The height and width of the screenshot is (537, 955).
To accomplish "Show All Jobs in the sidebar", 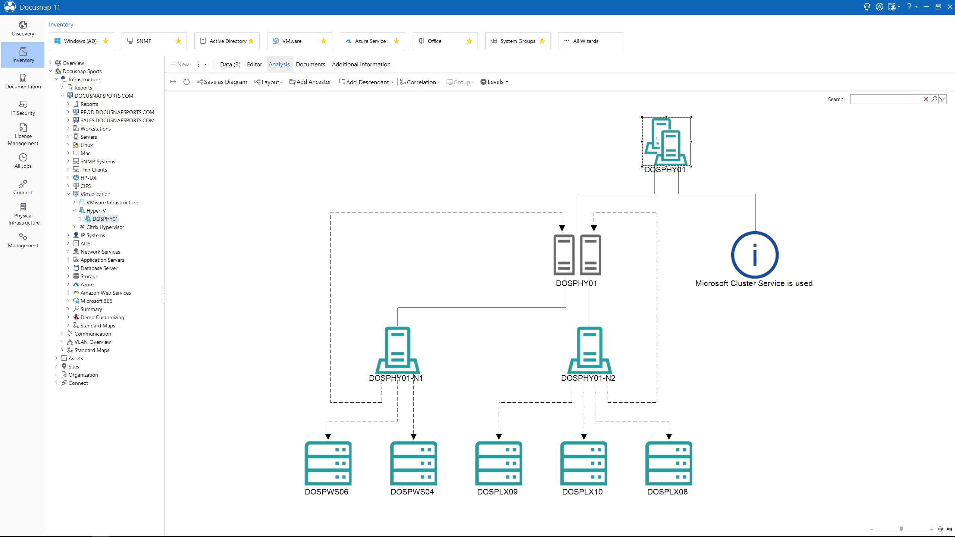I will (23, 161).
